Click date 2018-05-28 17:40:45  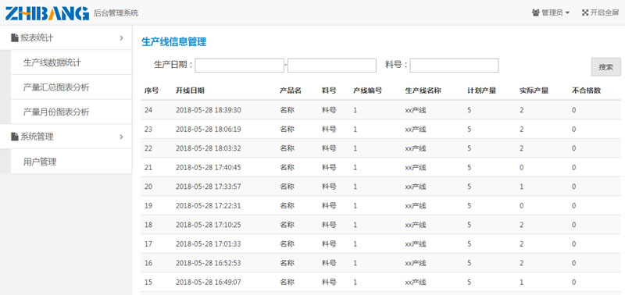click(208, 168)
